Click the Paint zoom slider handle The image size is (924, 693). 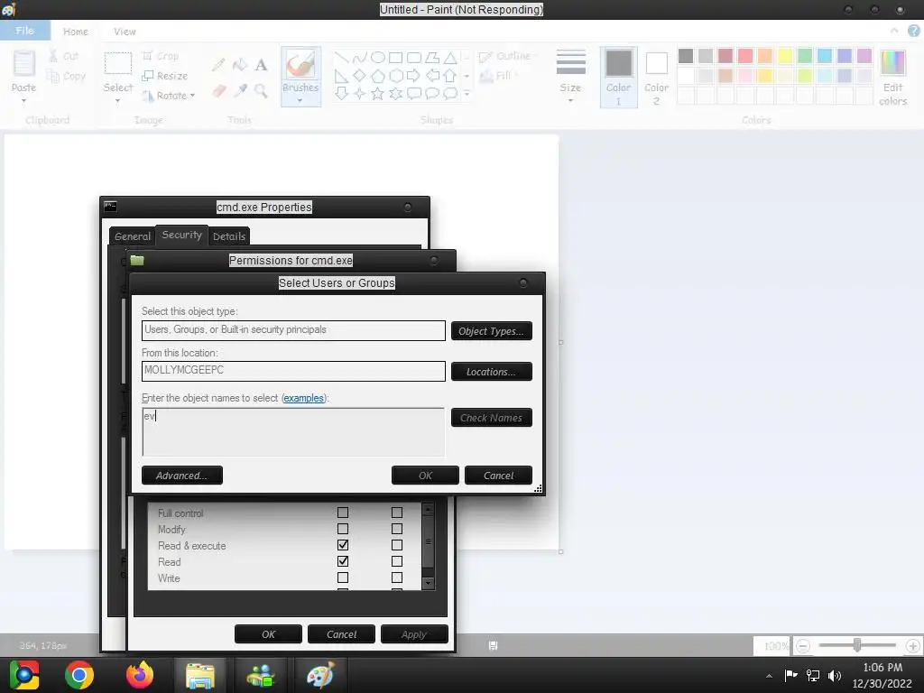coord(857,645)
